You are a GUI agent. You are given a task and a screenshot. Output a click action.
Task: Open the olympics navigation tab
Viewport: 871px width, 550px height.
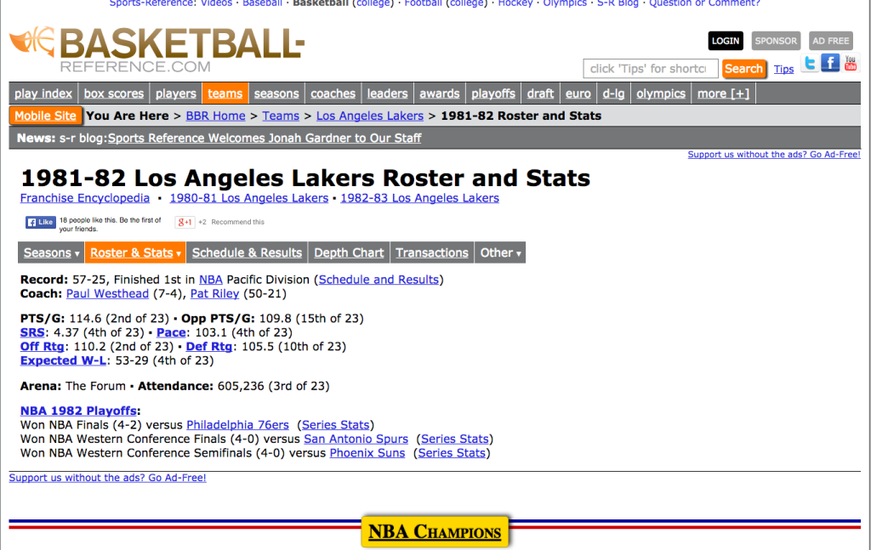coord(661,94)
